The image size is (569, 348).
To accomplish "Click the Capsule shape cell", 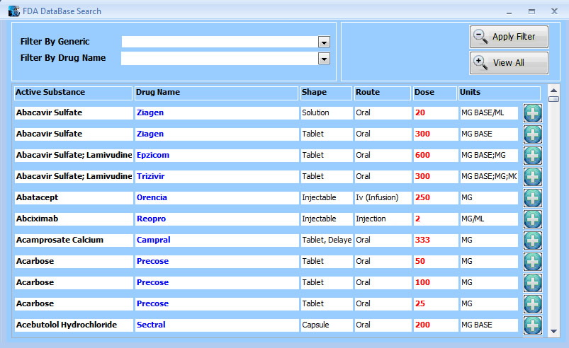I will coord(327,325).
